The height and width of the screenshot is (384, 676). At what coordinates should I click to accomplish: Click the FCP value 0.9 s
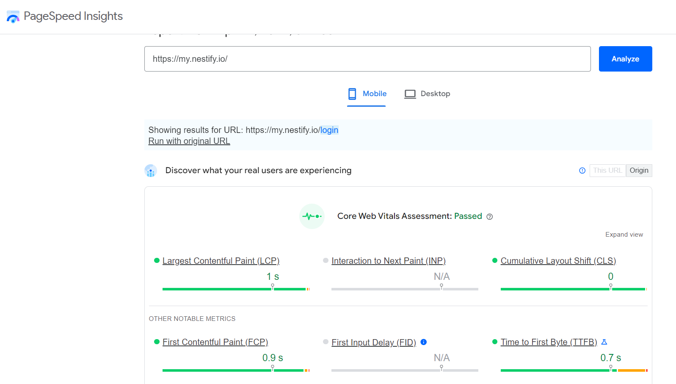(273, 358)
